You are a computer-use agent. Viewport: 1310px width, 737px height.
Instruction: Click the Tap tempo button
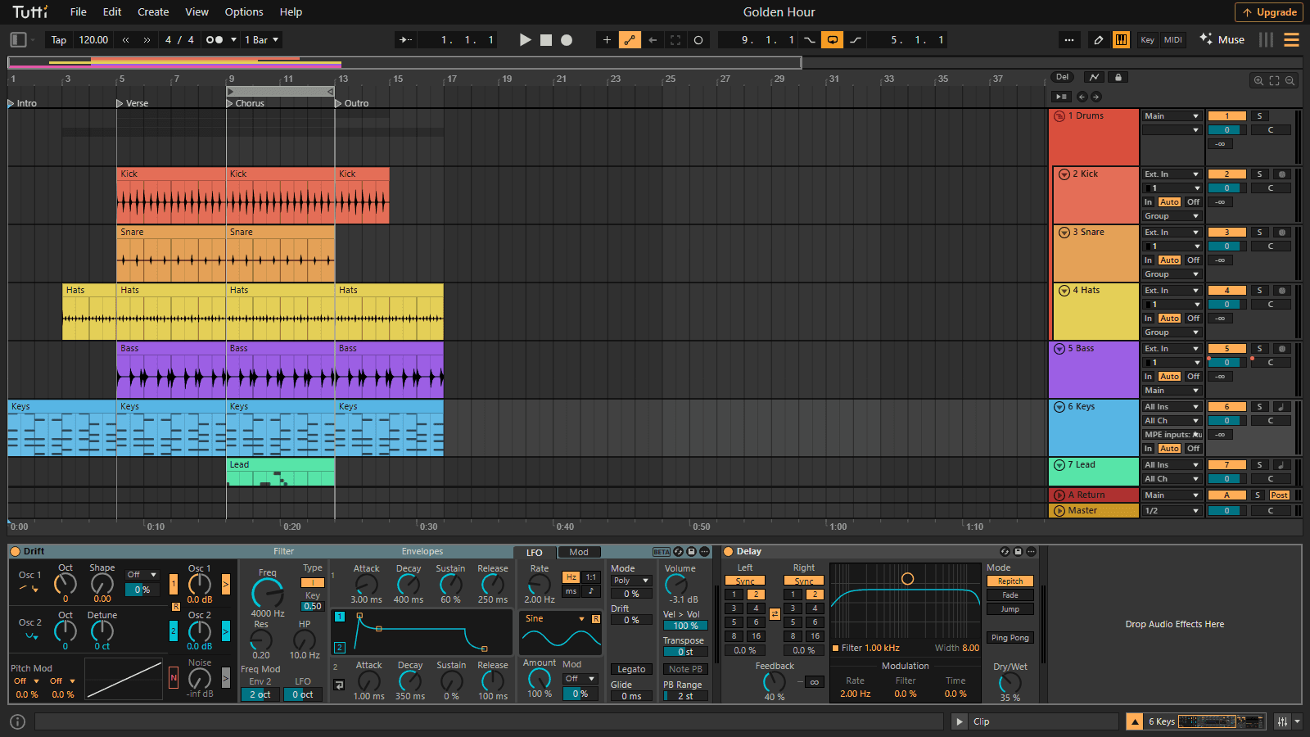coord(59,39)
